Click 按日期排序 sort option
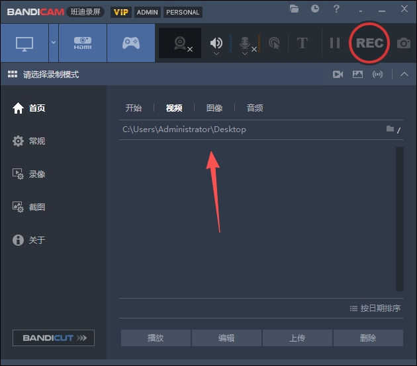Screen dimensions: 417x366 [375, 308]
